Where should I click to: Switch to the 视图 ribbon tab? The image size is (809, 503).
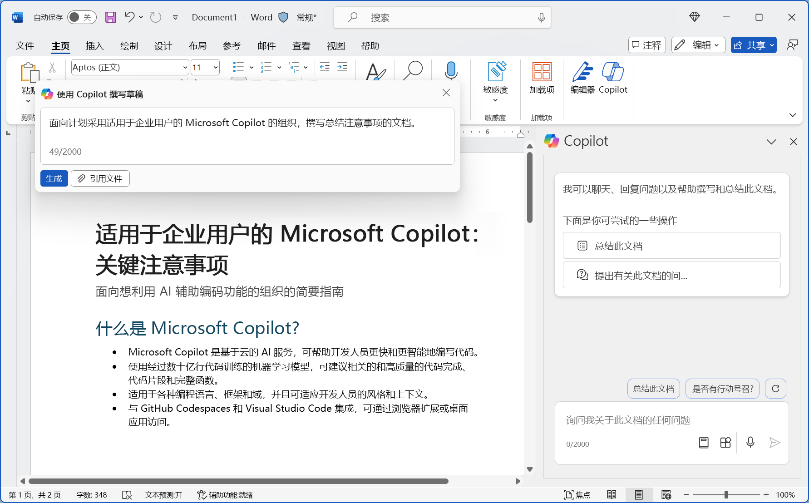click(336, 46)
